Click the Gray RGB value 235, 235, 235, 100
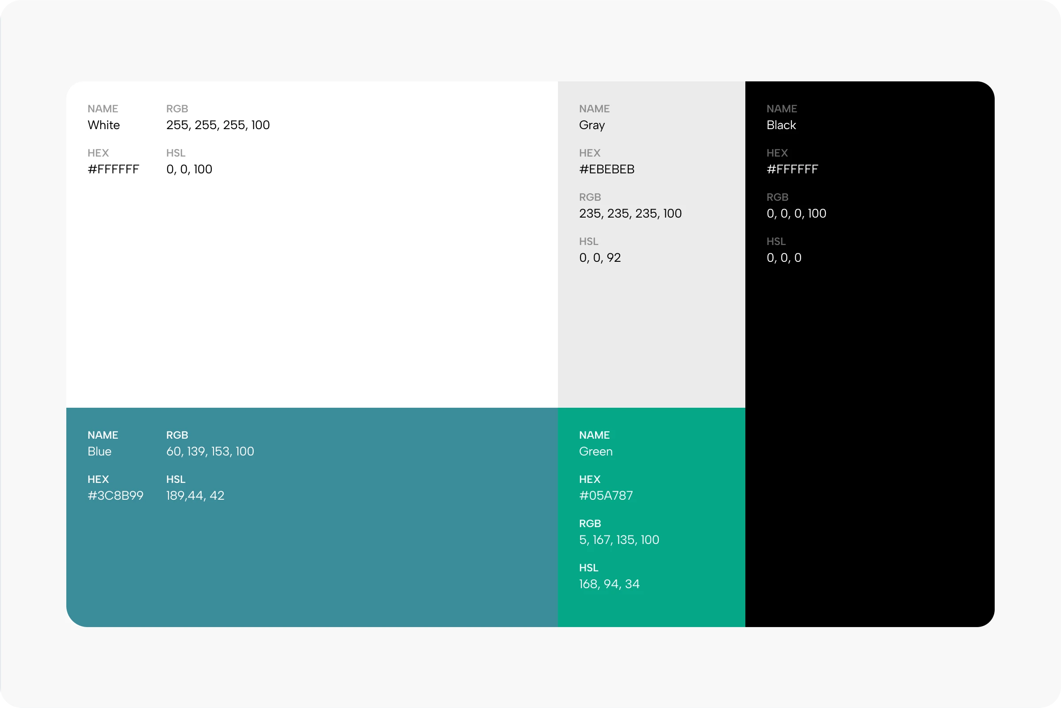 click(x=630, y=214)
